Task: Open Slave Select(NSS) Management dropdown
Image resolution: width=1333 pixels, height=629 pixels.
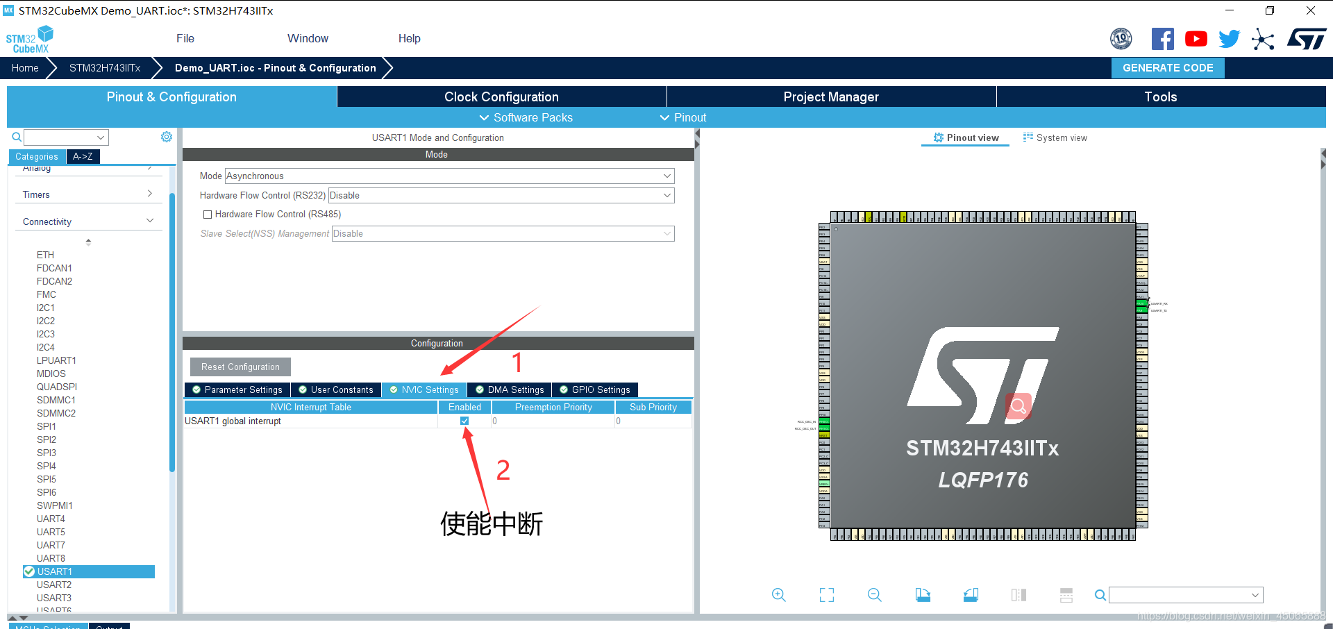Action: click(x=503, y=233)
